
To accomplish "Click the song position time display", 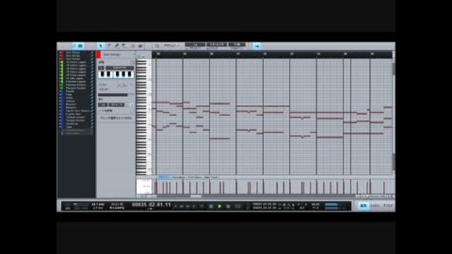I will click(x=151, y=205).
